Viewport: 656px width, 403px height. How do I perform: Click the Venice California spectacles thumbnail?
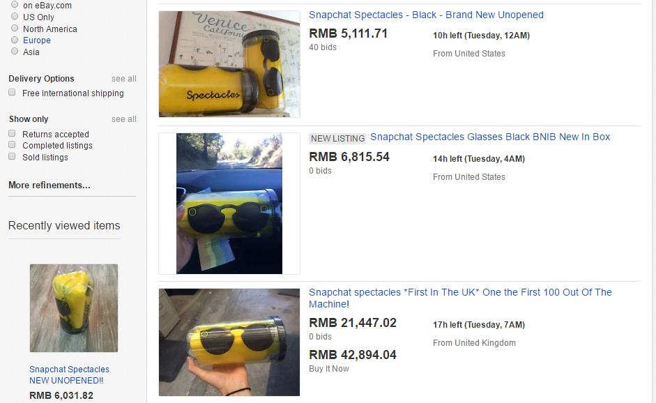coord(229,64)
